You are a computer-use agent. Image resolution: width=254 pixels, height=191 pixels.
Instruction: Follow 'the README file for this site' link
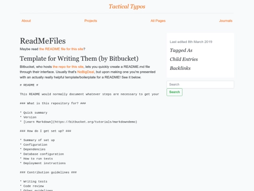[x=61, y=49]
